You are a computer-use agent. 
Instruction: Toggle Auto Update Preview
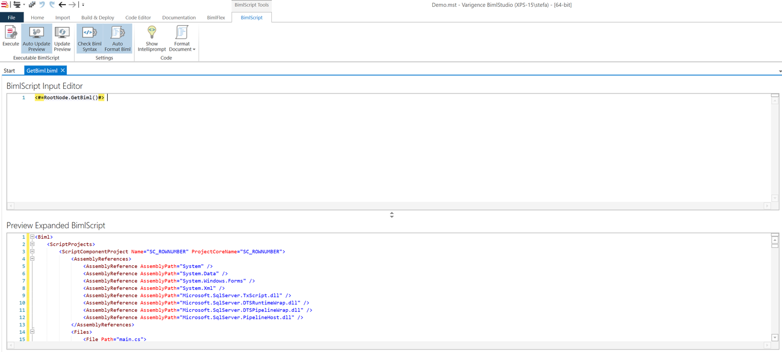(37, 39)
